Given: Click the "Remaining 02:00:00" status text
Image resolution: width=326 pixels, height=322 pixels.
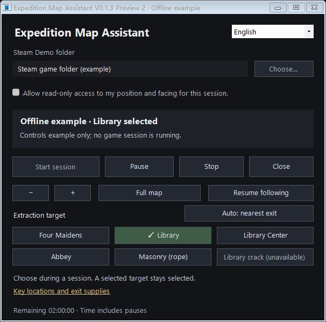Looking at the screenshot, I should pos(44,311).
